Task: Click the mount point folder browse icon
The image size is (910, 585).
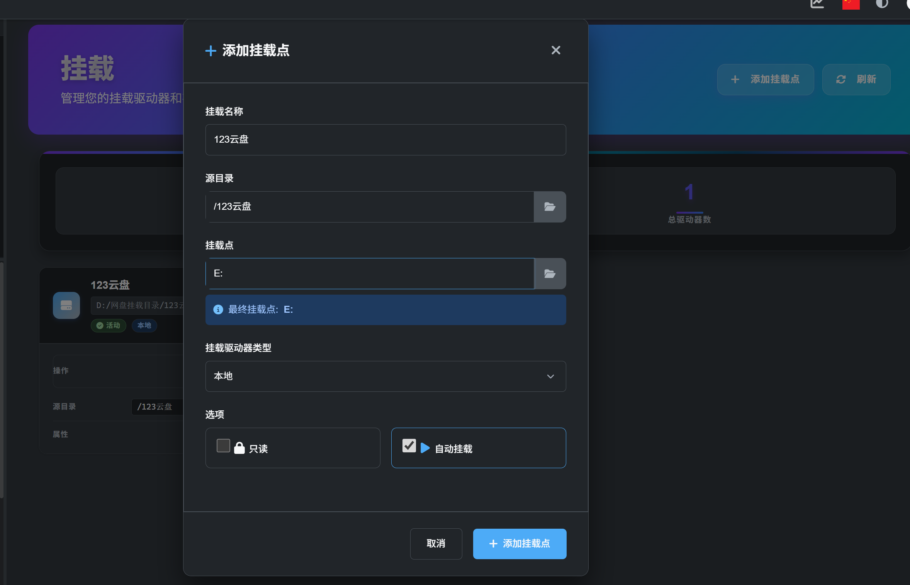Action: 550,274
